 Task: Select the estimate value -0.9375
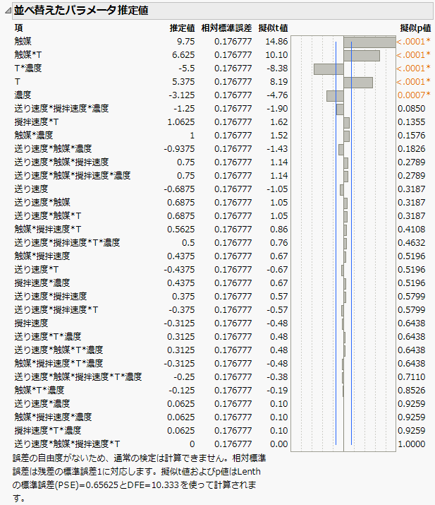coord(179,149)
